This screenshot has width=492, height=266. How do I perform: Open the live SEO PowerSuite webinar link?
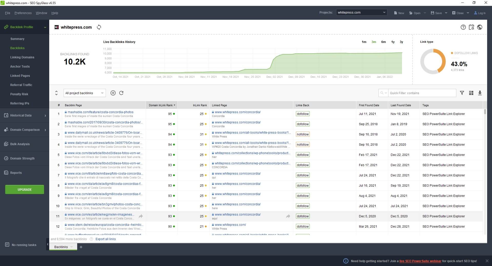coord(420,261)
